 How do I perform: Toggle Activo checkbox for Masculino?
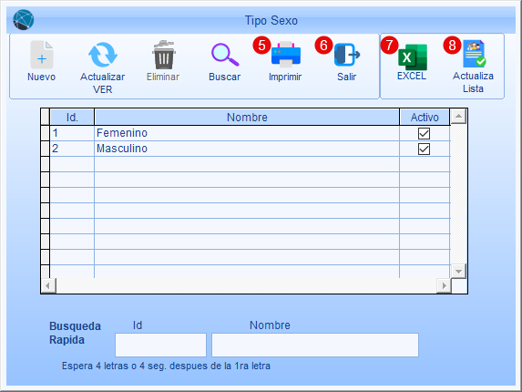click(x=424, y=149)
